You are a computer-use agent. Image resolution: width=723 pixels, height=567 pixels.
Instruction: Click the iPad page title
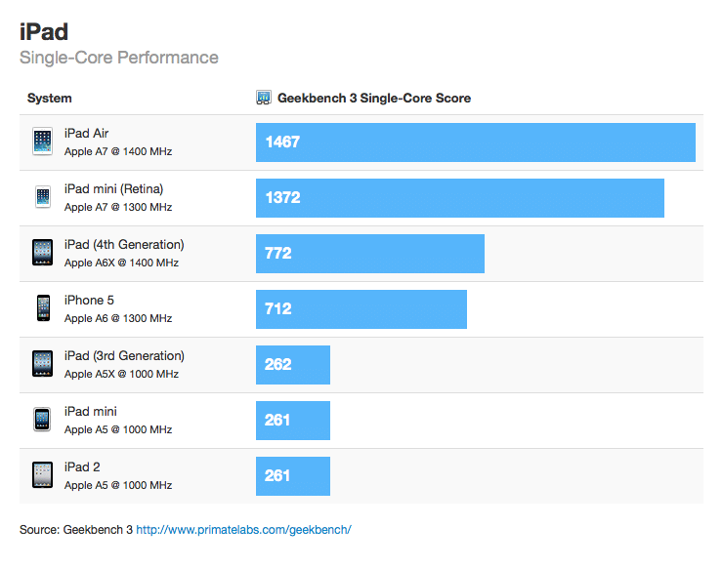[x=44, y=31]
